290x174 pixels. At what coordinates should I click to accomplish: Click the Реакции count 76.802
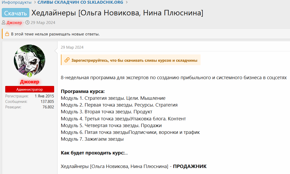(x=48, y=107)
